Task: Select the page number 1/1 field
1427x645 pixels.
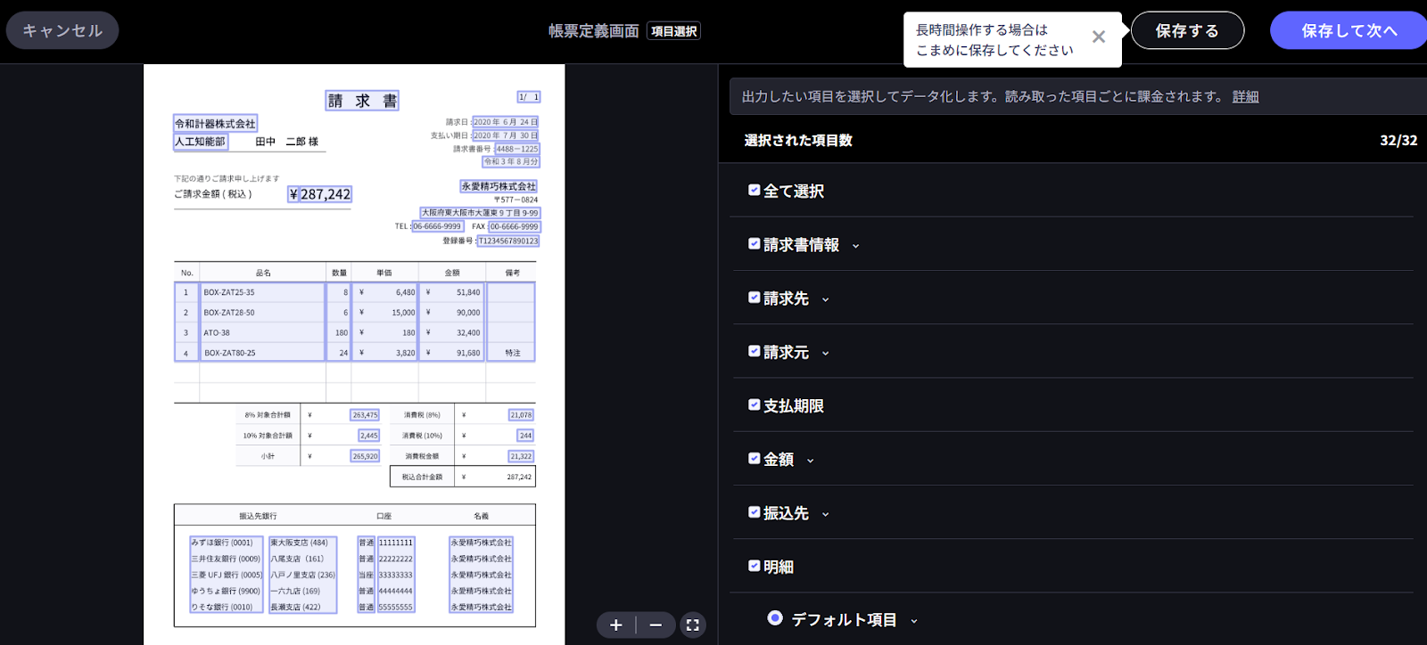Action: (x=529, y=97)
